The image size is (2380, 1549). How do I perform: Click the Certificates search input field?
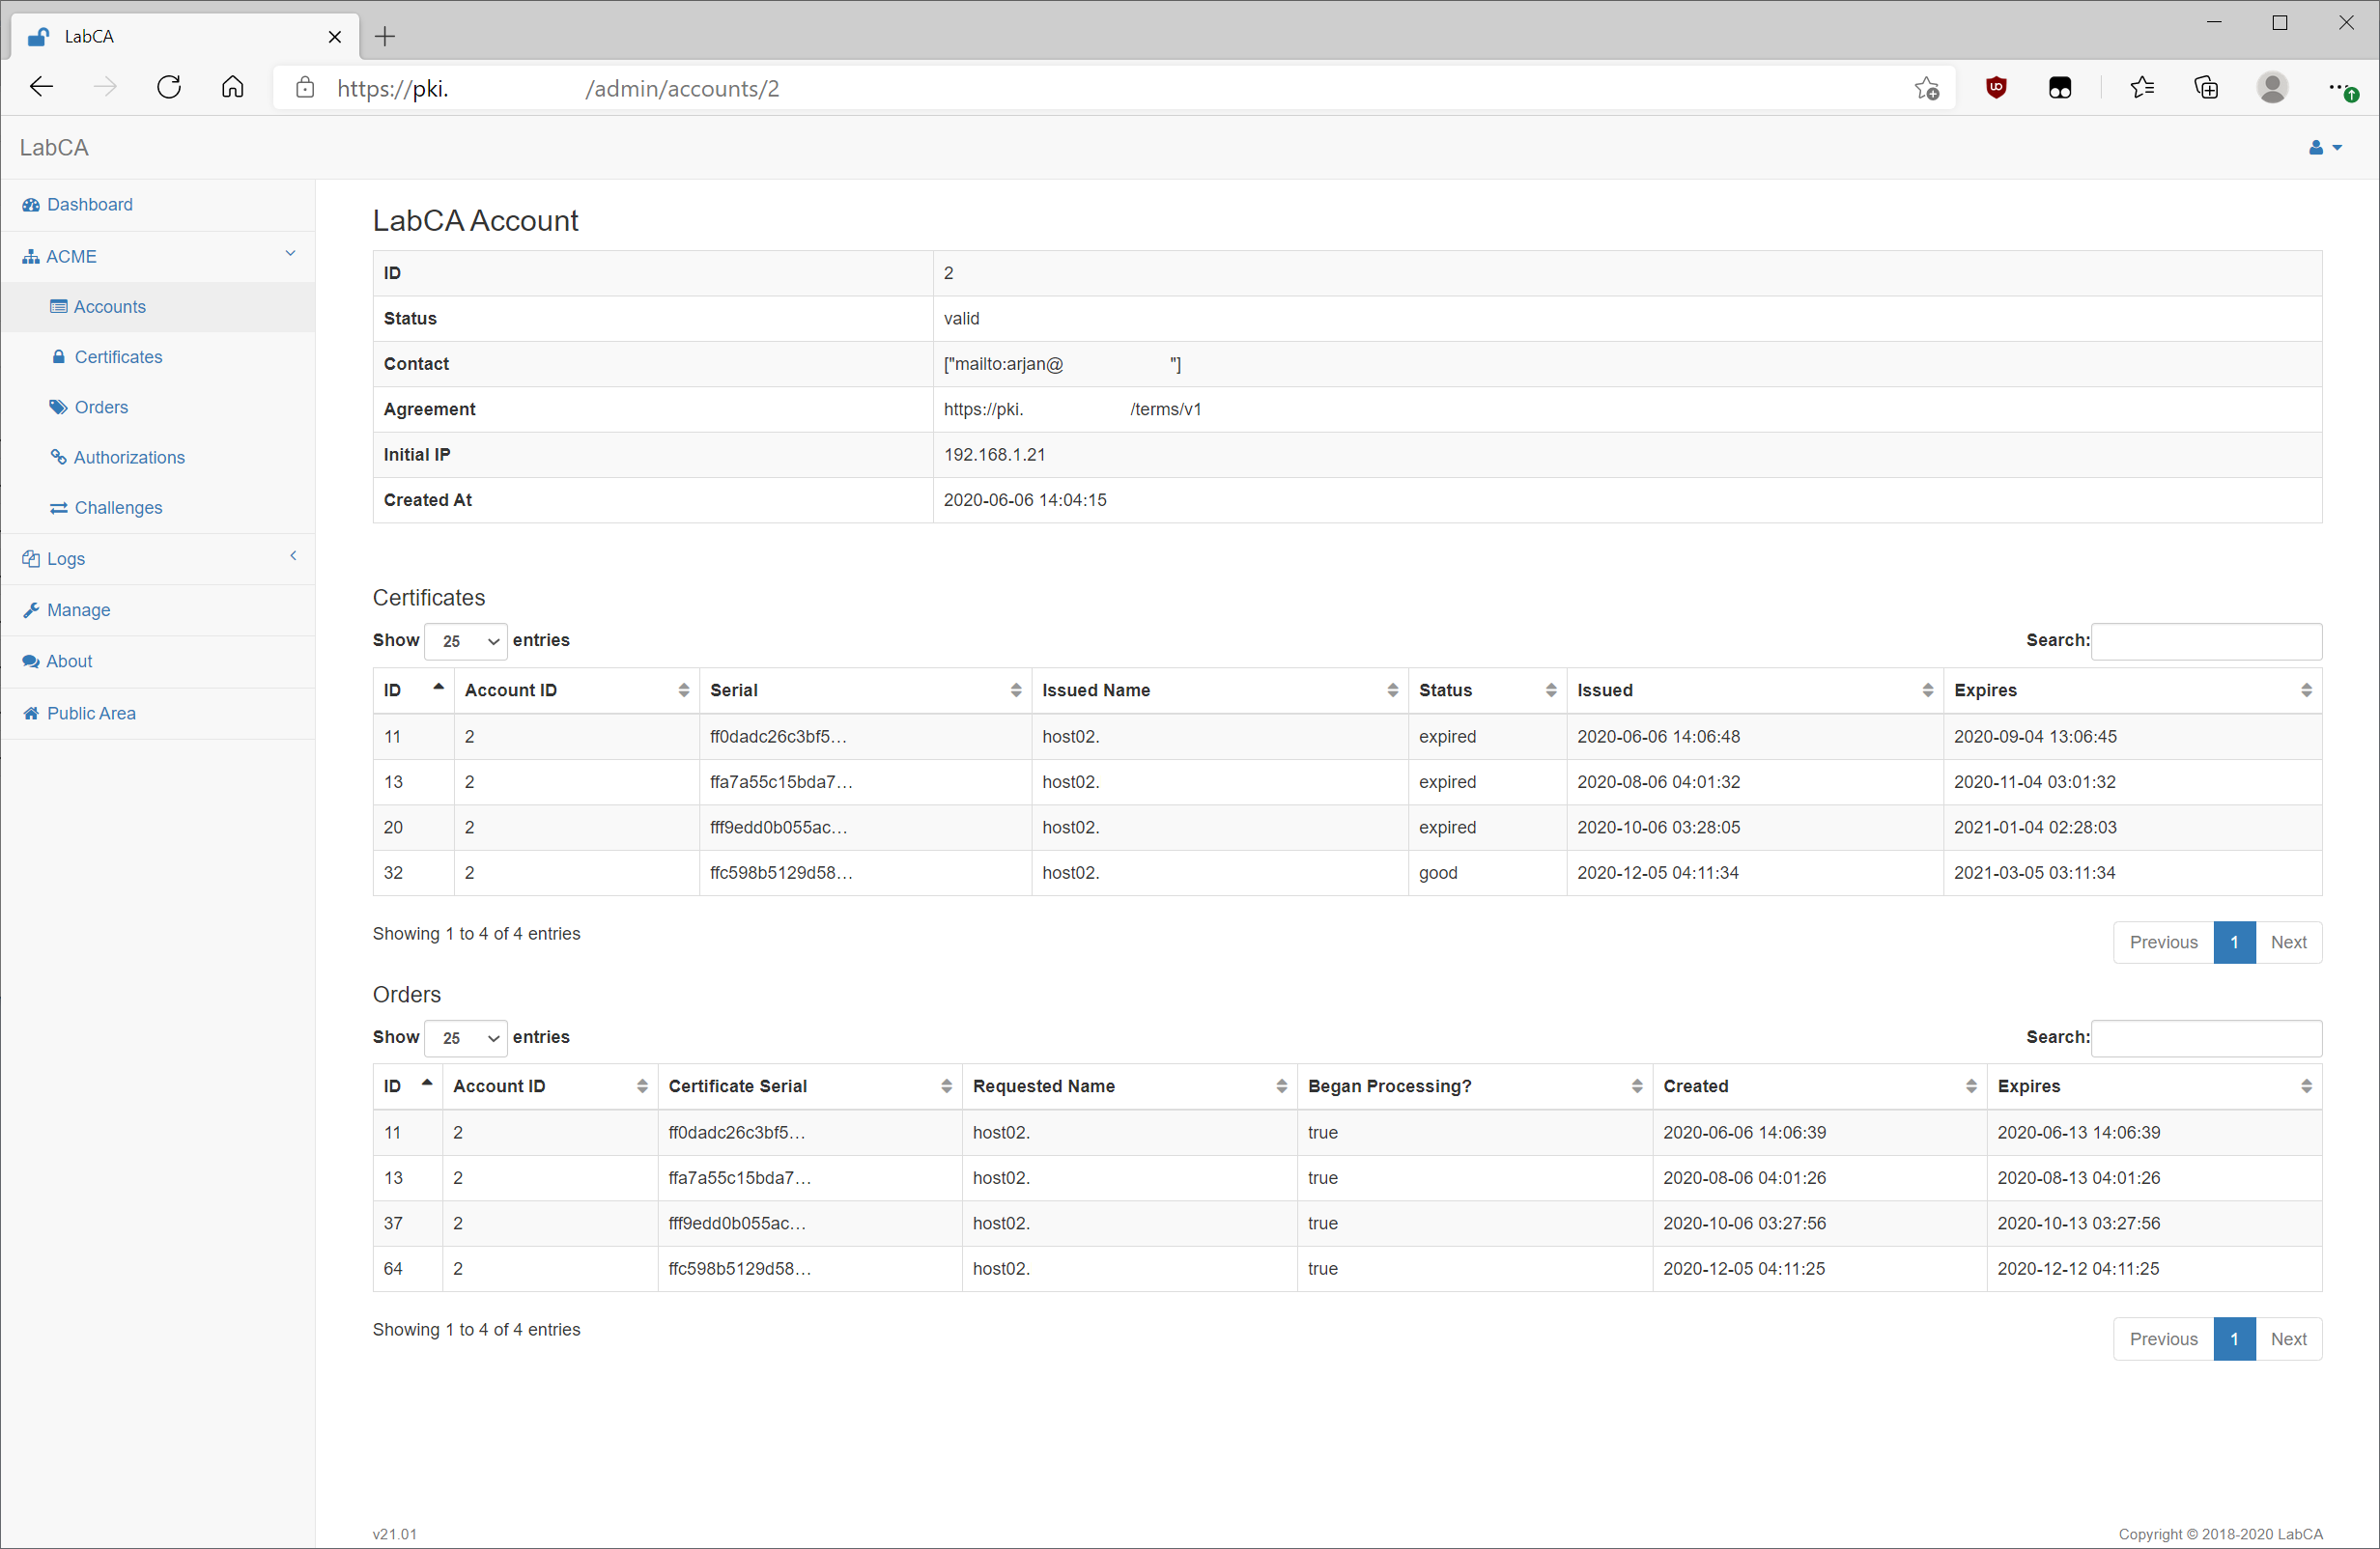click(x=2207, y=641)
